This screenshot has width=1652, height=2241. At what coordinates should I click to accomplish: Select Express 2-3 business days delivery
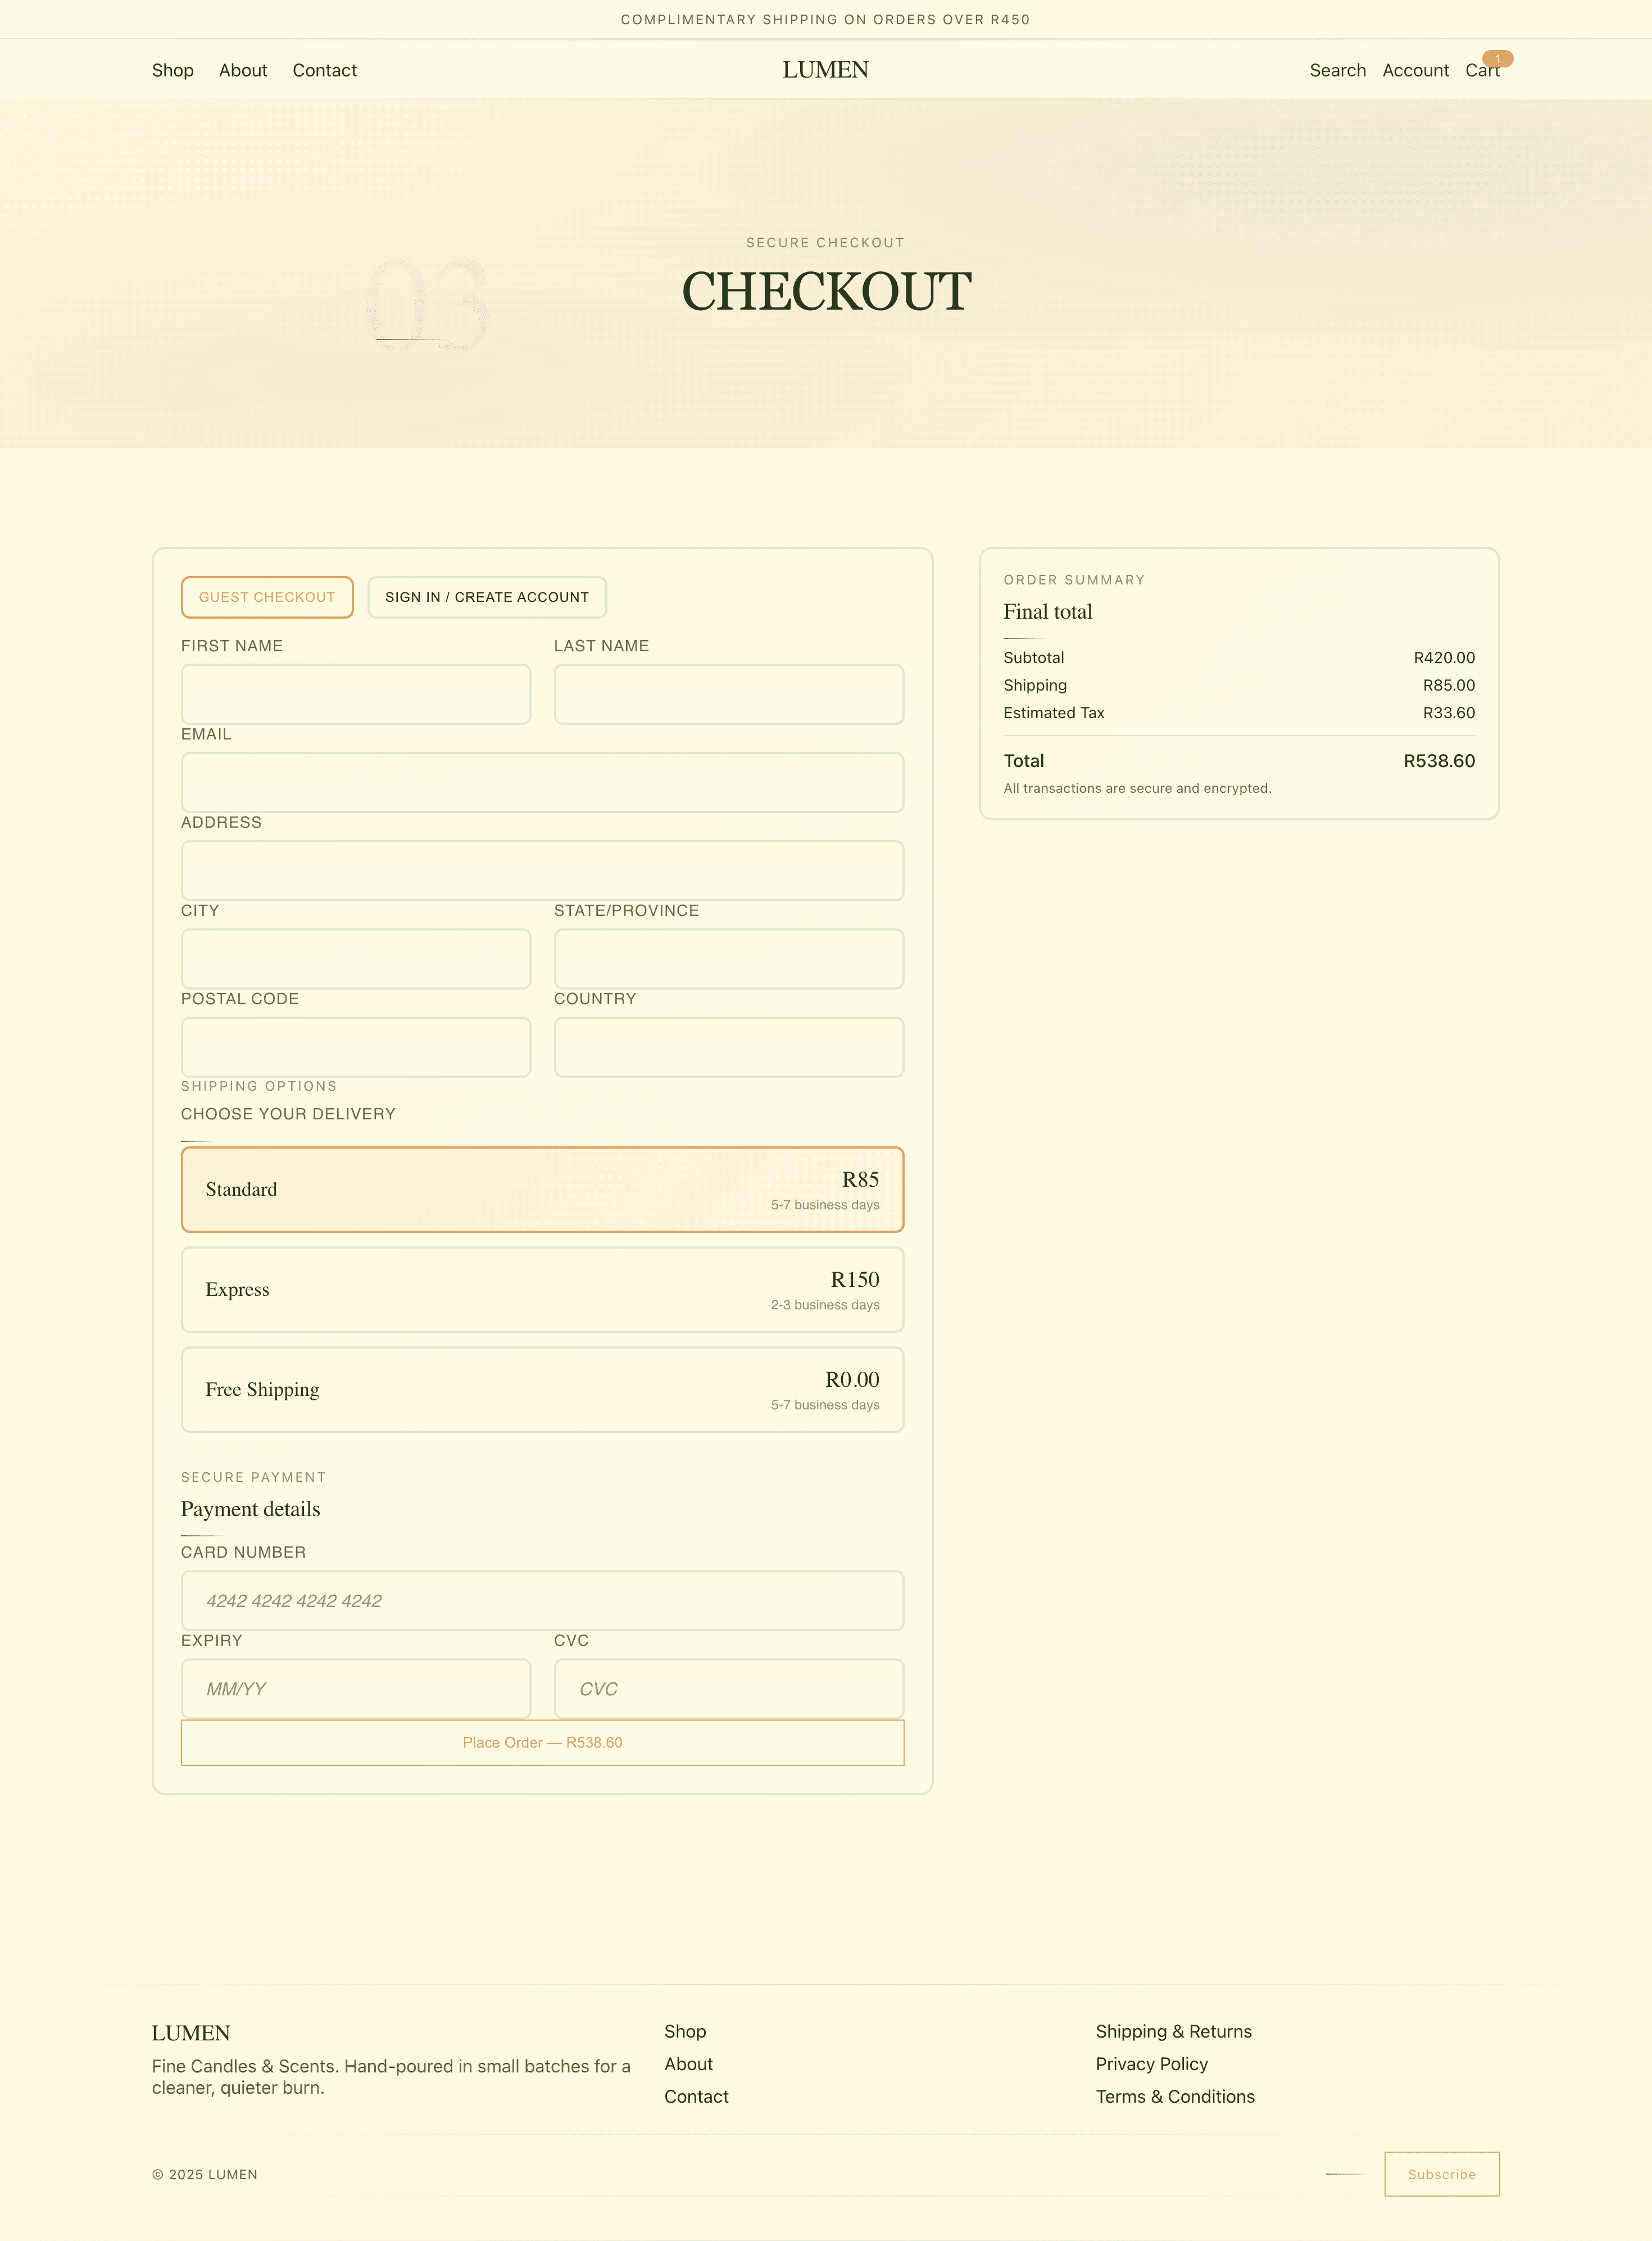coord(542,1290)
